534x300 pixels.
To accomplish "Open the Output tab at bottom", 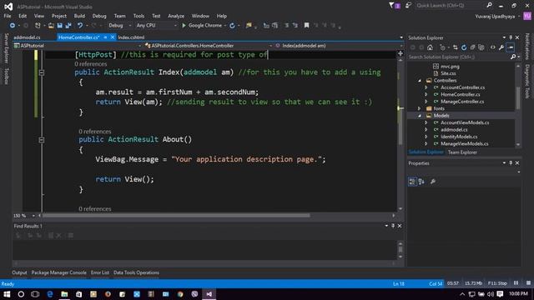I will tap(19, 272).
